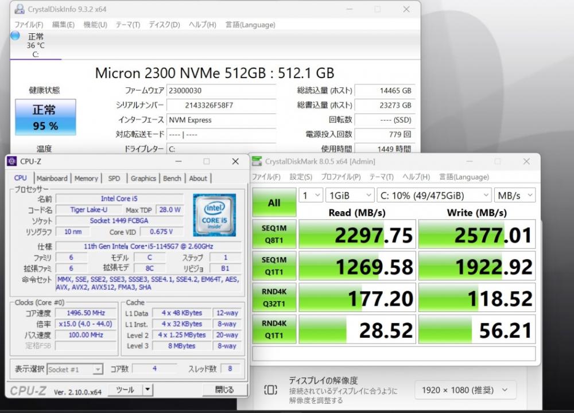Click the RND4K Q32T1 write result 118.52
This screenshot has width=574, height=413.
pos(477,298)
